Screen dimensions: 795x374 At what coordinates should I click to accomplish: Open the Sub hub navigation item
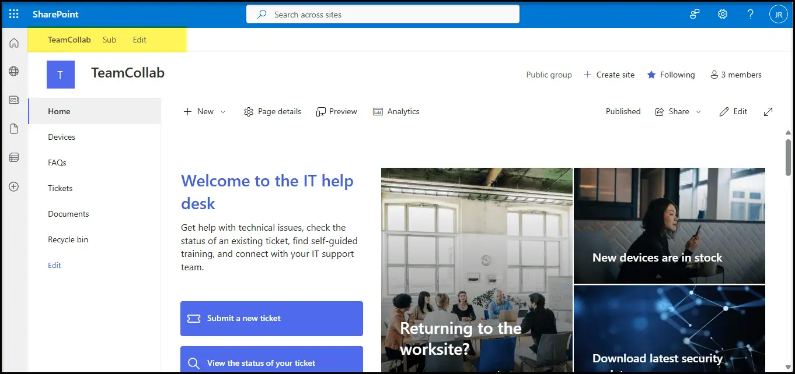click(109, 40)
